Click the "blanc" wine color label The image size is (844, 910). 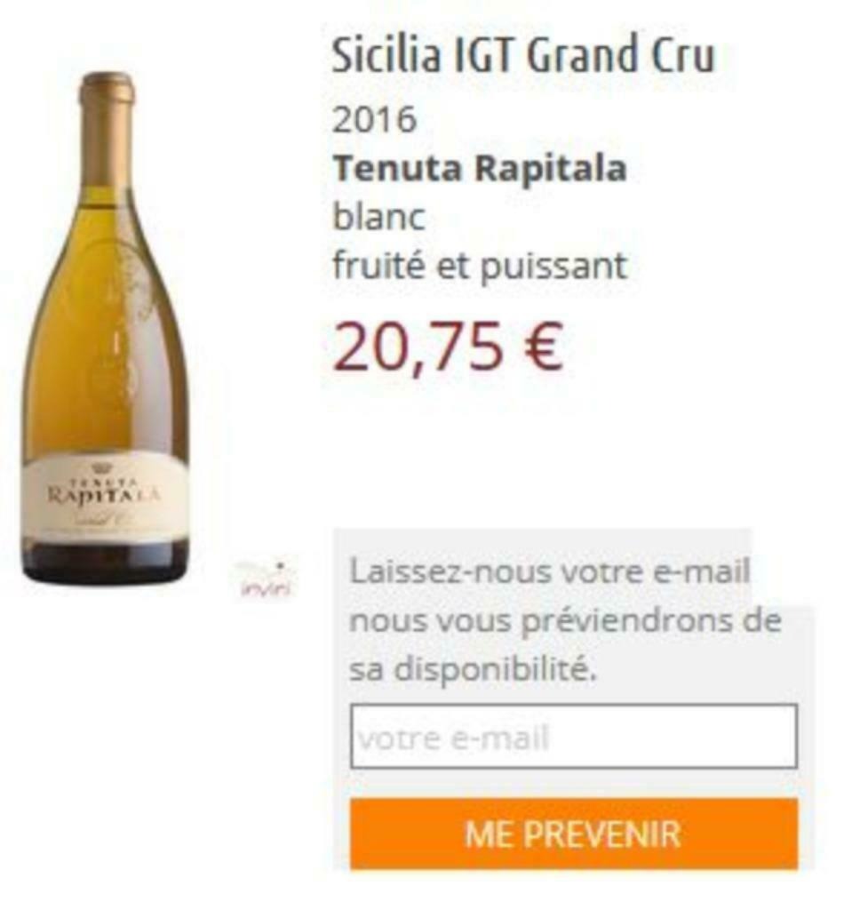pos(378,217)
